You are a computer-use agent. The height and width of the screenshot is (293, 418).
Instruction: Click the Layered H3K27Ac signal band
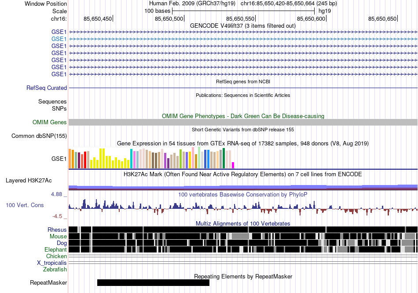click(243, 187)
